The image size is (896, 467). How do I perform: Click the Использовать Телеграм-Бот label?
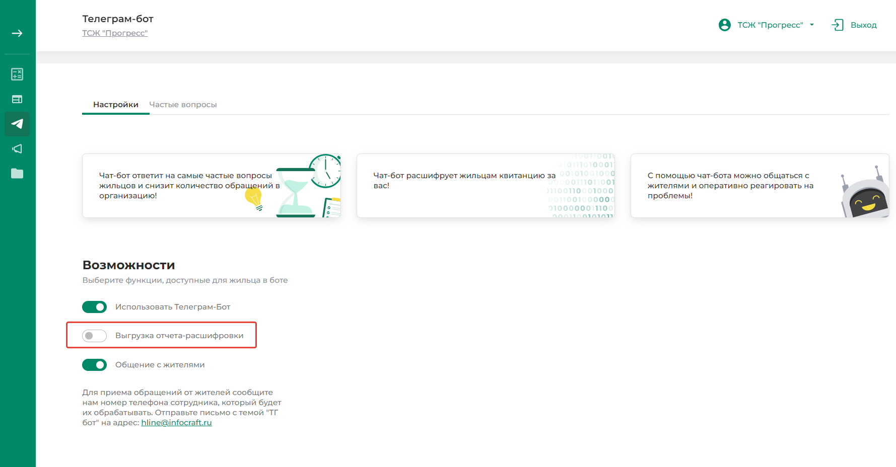[x=173, y=307]
